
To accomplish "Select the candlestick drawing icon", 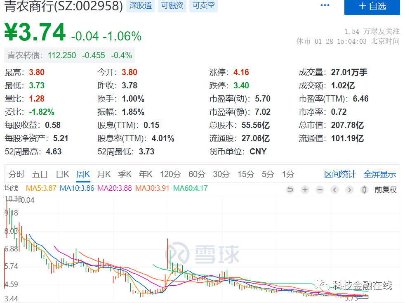I will pyautogui.click(x=364, y=189).
